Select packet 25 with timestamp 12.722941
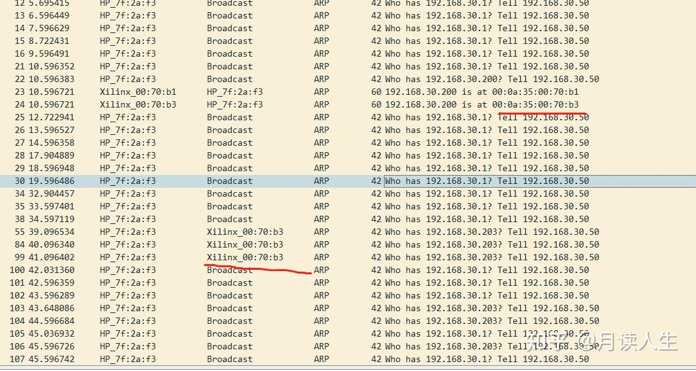Image resolution: width=696 pixels, height=371 pixels. coord(255,117)
